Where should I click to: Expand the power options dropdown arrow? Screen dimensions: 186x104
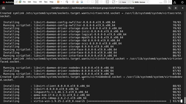click(61, 2)
